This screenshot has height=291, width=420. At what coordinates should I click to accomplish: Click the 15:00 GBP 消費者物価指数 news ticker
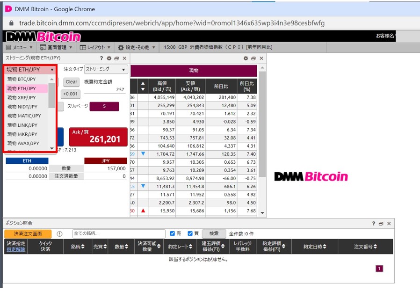pos(218,47)
